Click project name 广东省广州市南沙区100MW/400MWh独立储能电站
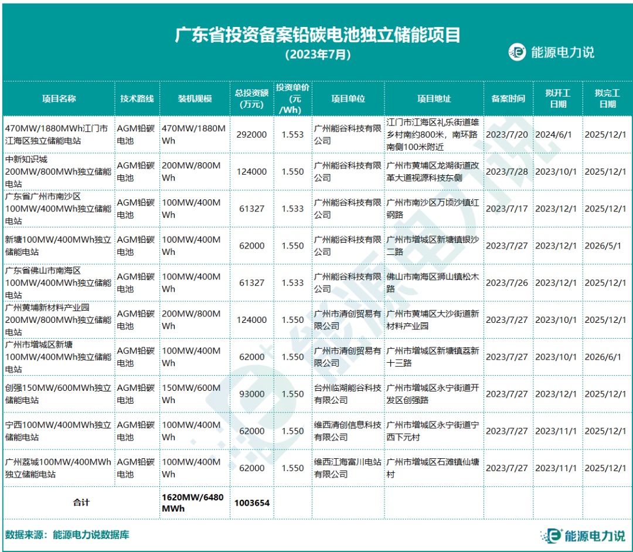Viewport: 633px width, 552px height. point(58,209)
